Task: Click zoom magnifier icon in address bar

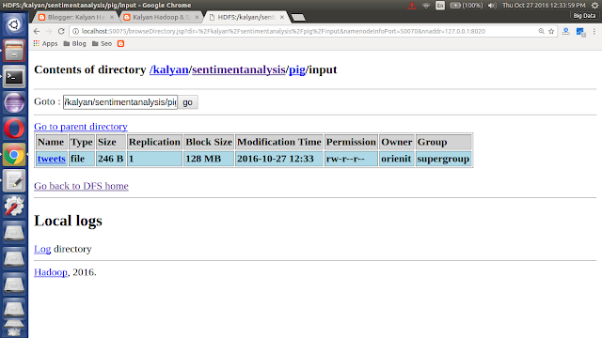Action: (x=542, y=31)
